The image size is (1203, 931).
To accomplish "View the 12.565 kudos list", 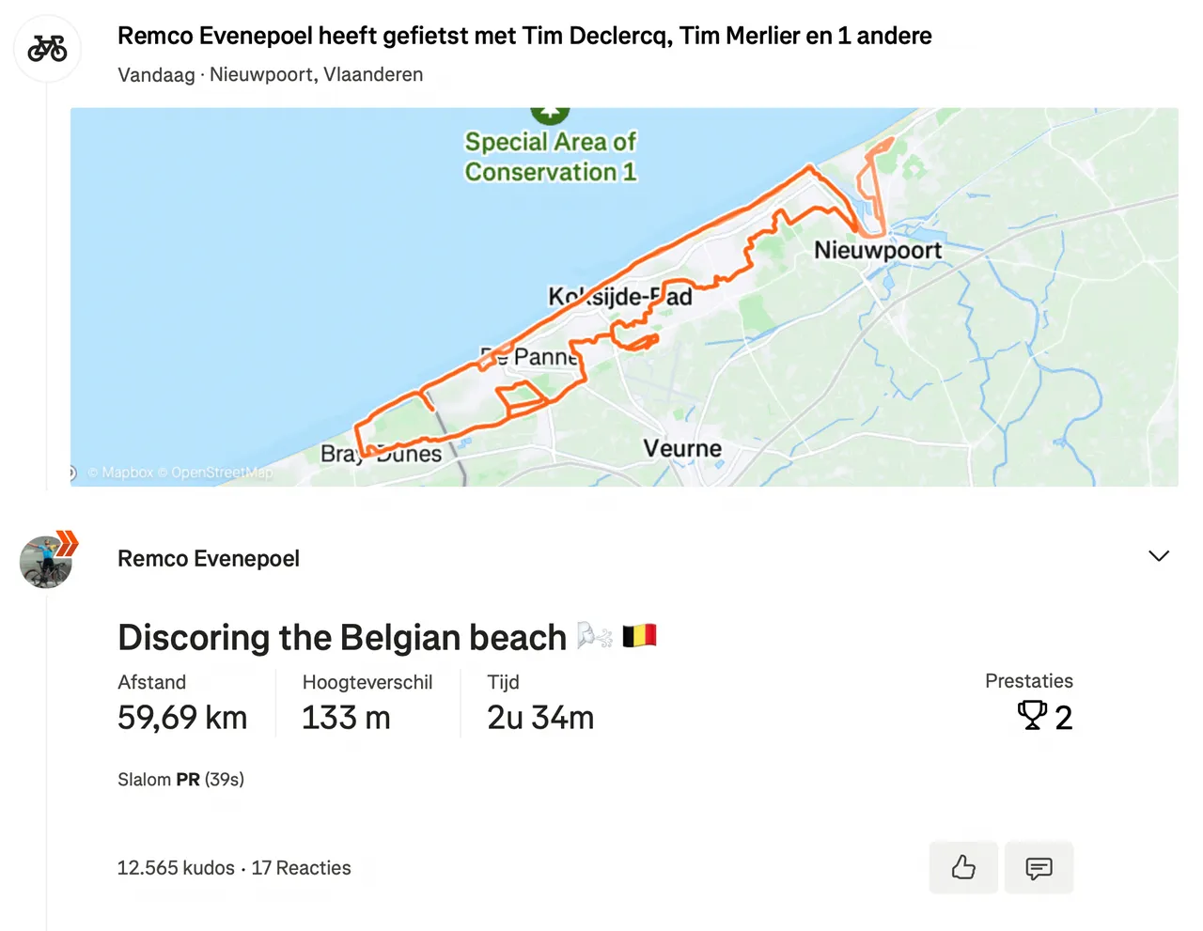I will click(176, 868).
